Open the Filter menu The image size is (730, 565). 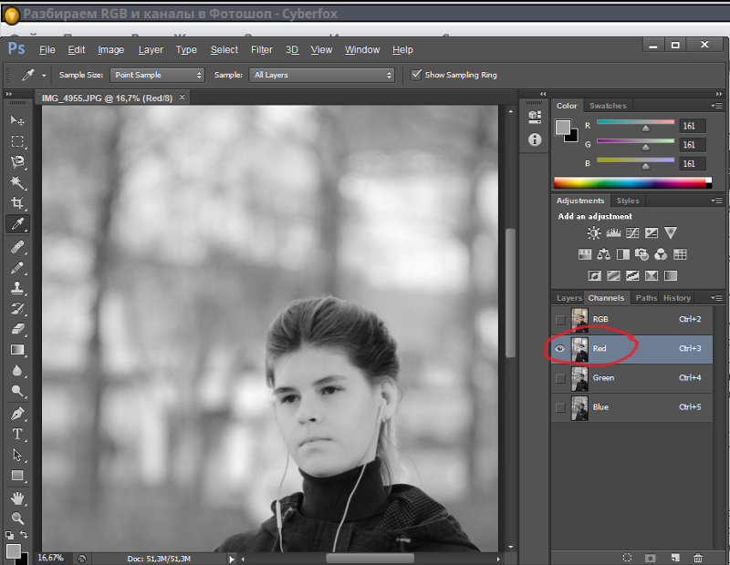[261, 50]
